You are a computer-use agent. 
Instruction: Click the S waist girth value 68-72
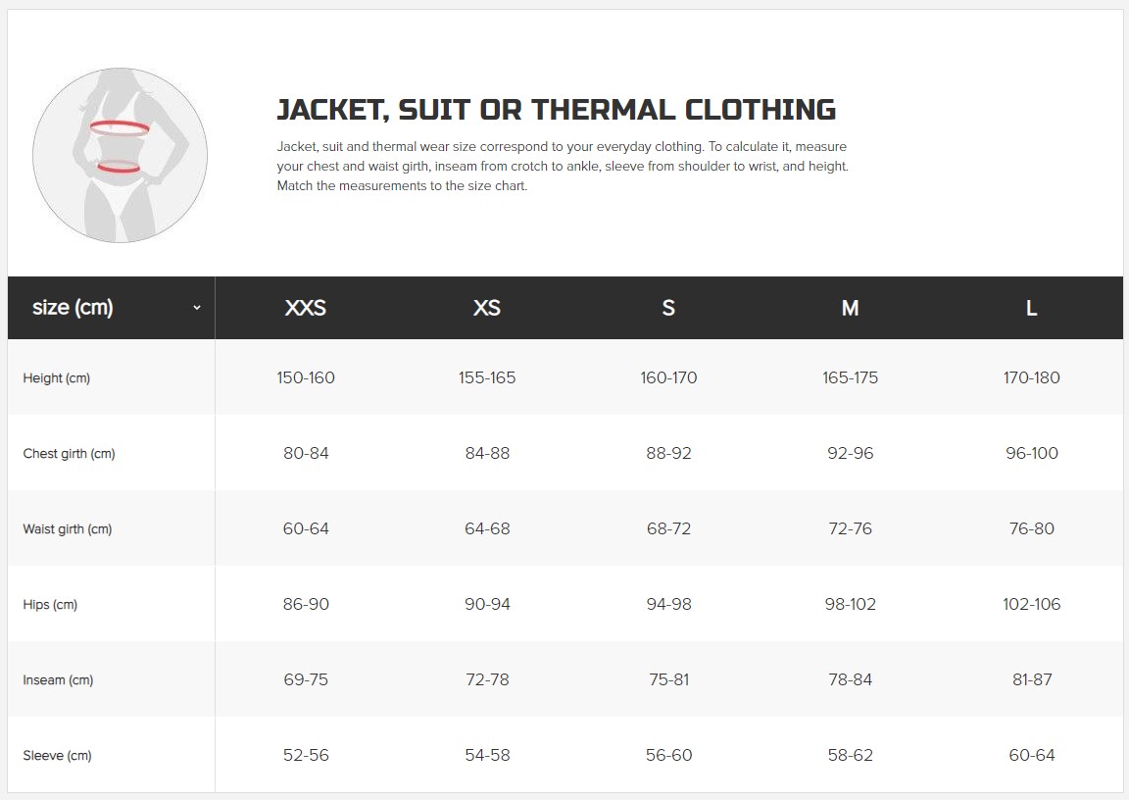(668, 529)
